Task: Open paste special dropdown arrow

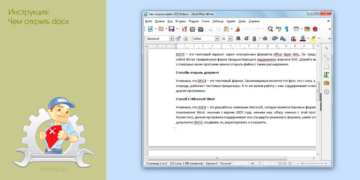Action: coord(232,29)
